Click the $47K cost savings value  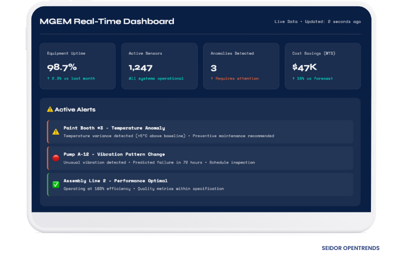305,67
